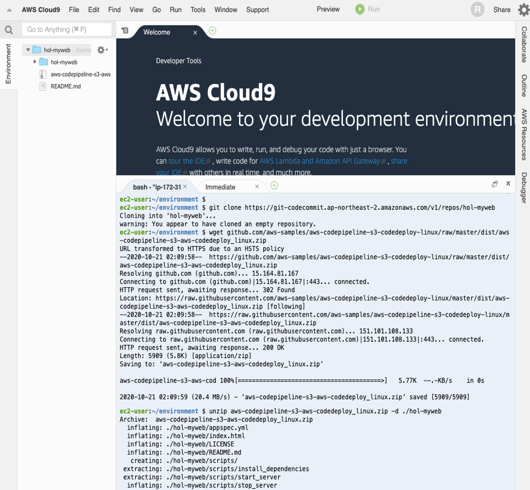This screenshot has width=530, height=490.
Task: Close the Welcome tab
Action: [x=195, y=33]
